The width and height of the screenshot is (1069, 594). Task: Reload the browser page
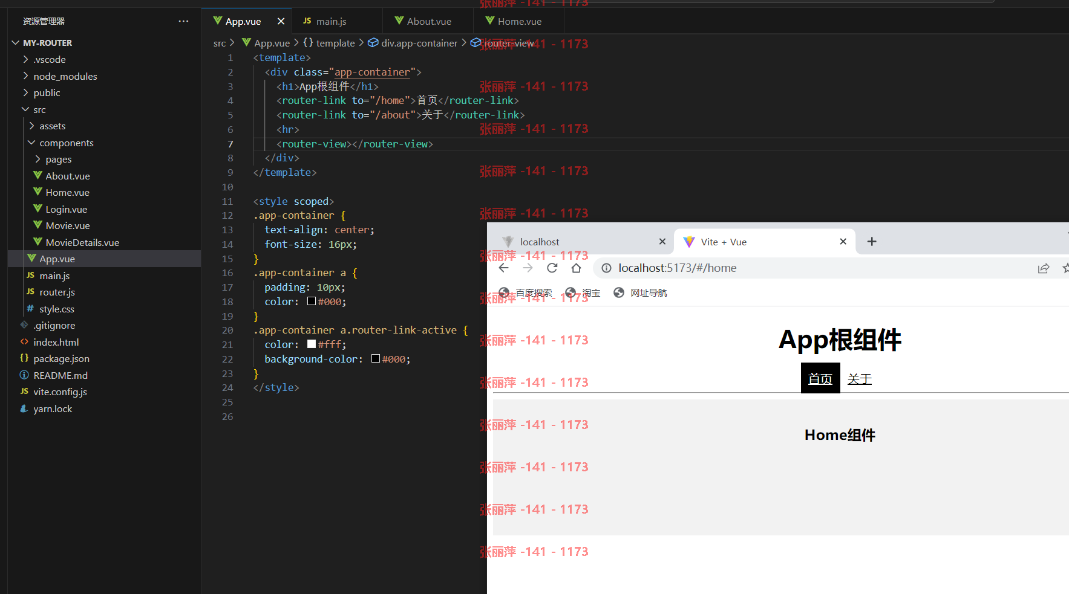[552, 268]
